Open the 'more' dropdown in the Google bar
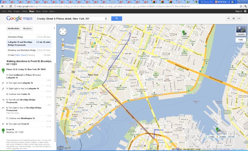Viewport: 248px width, 151px height. pyautogui.click(x=51, y=11)
